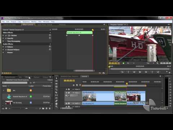Click the timeline timecode display
The height and width of the screenshot is (130, 173).
pos(69,81)
